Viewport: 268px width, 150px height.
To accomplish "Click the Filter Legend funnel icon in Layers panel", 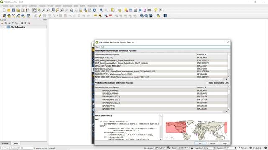I will pyautogui.click(x=13, y=23).
